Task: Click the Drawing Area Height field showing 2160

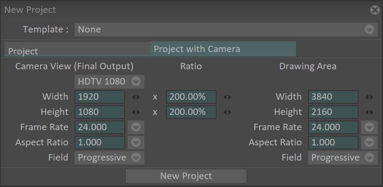Action: pos(333,112)
